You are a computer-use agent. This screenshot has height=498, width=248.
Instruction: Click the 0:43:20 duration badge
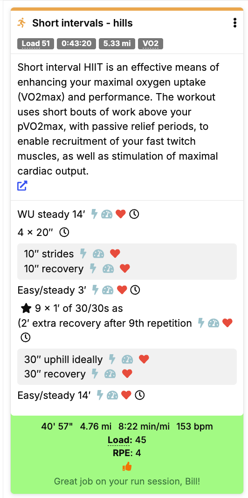pyautogui.click(x=76, y=43)
